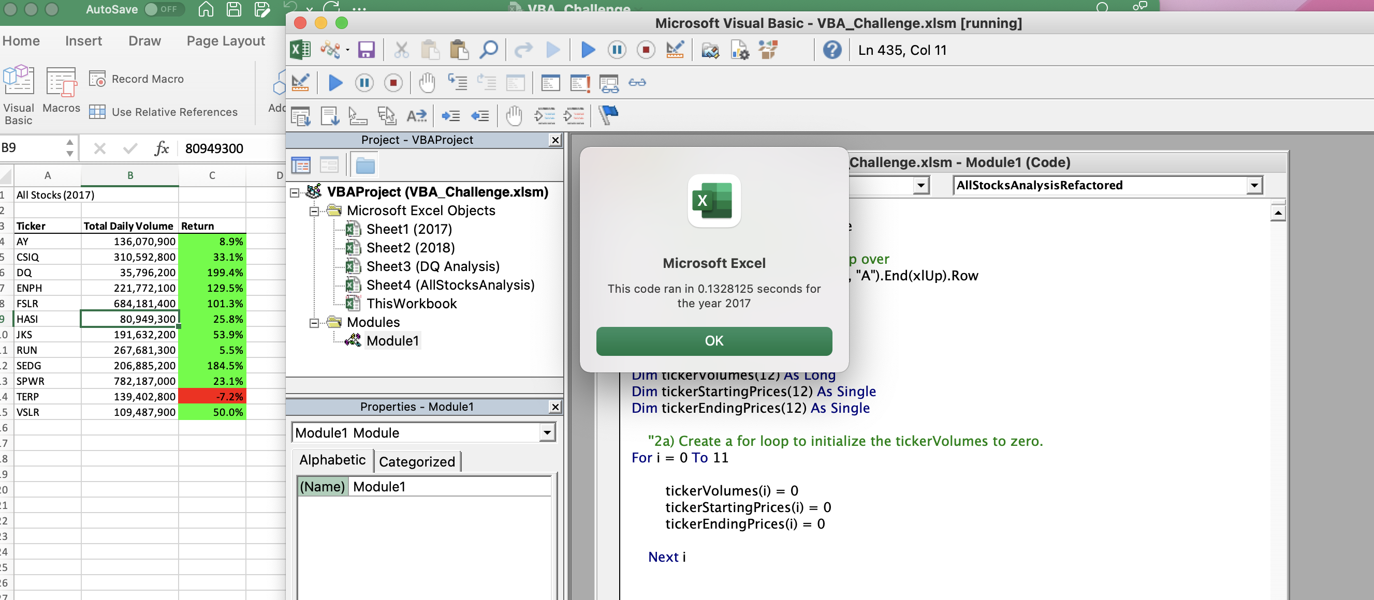Click the Save icon in VBA toolbar

point(366,50)
